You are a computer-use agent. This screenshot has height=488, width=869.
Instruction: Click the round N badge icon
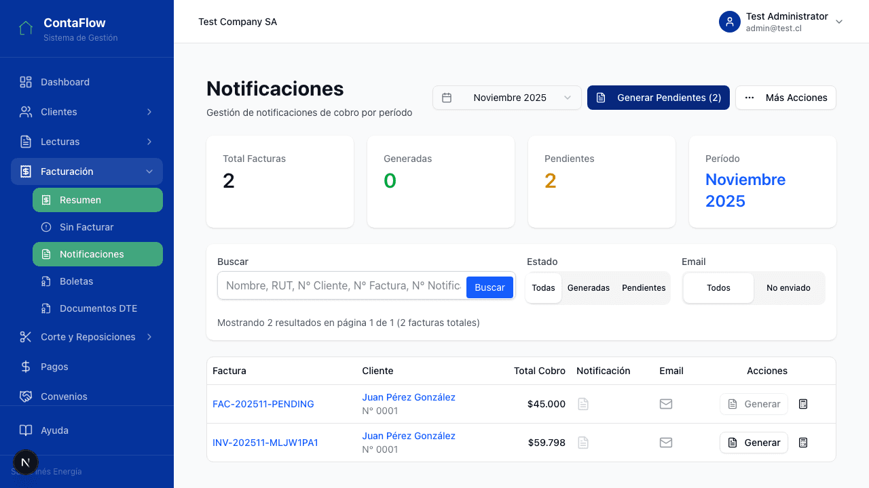click(26, 462)
